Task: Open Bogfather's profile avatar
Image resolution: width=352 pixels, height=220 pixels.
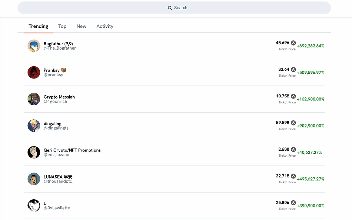Action: [x=34, y=46]
